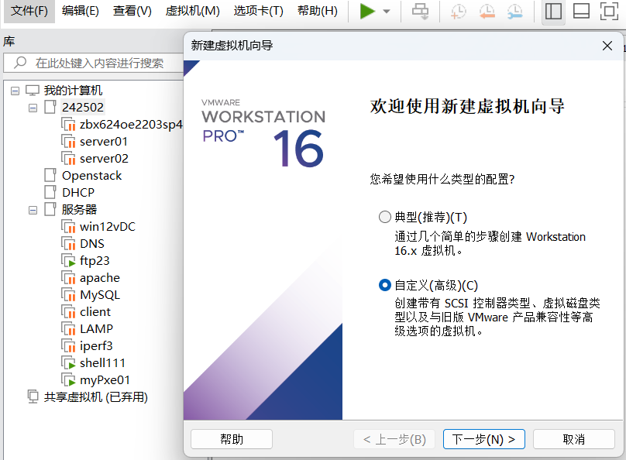Click the shared VMs (已弃用) icon
626x460 pixels.
tap(33, 396)
